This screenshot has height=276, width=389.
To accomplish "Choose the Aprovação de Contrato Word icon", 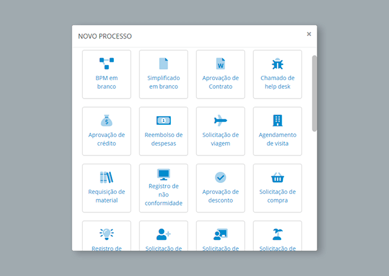I will click(x=221, y=64).
